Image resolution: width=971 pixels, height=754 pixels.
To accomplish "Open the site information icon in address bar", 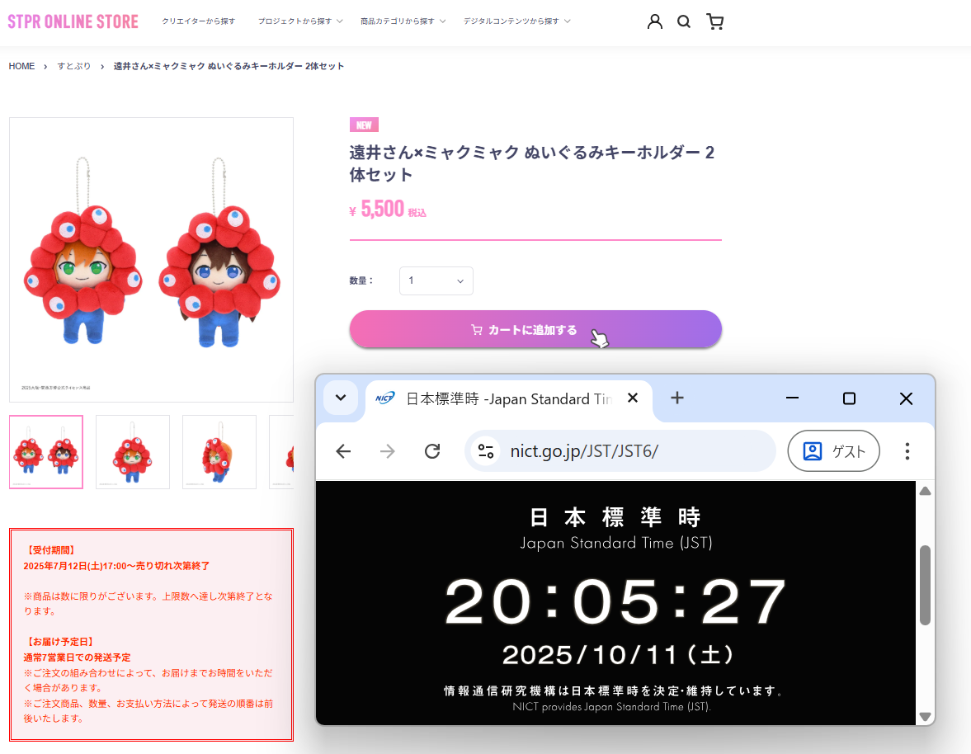I will tap(486, 451).
